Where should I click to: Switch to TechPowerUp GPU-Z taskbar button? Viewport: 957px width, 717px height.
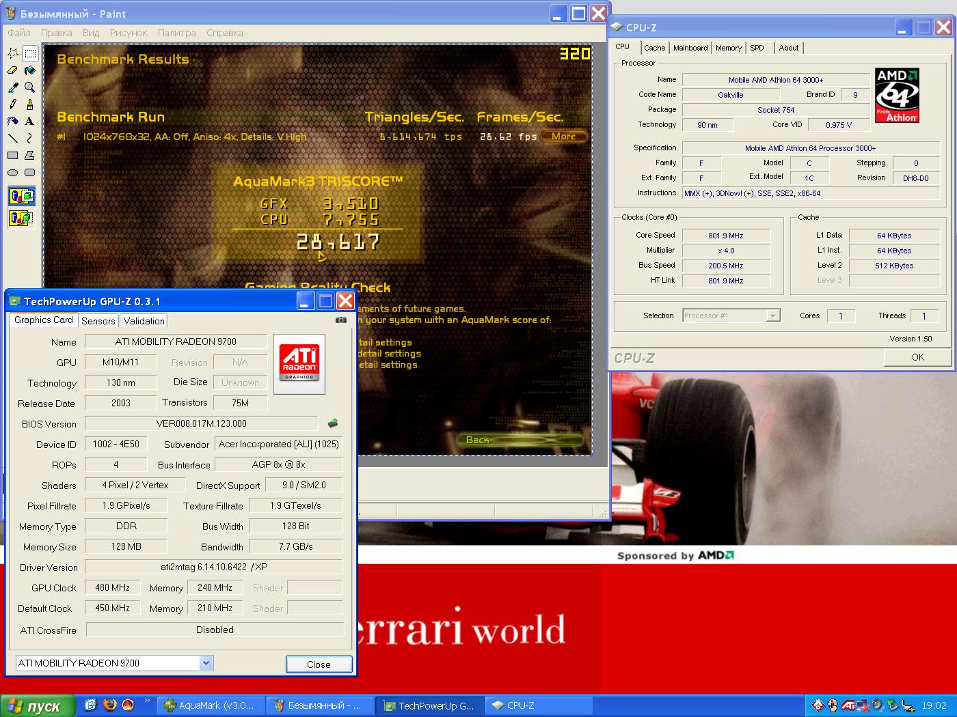[x=431, y=706]
